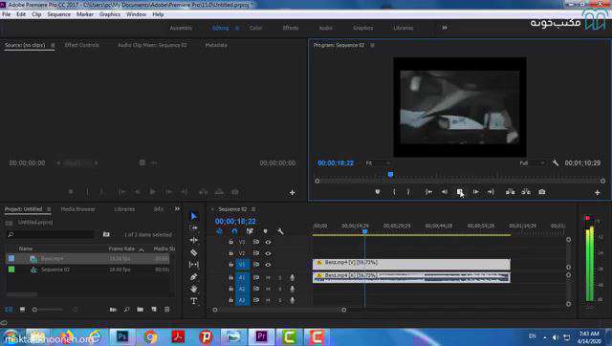Expand Project panel tabs overflow chevrons

coord(177,209)
